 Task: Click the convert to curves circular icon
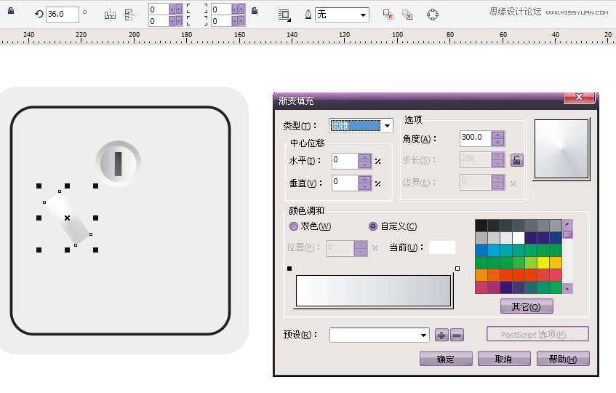click(x=433, y=14)
